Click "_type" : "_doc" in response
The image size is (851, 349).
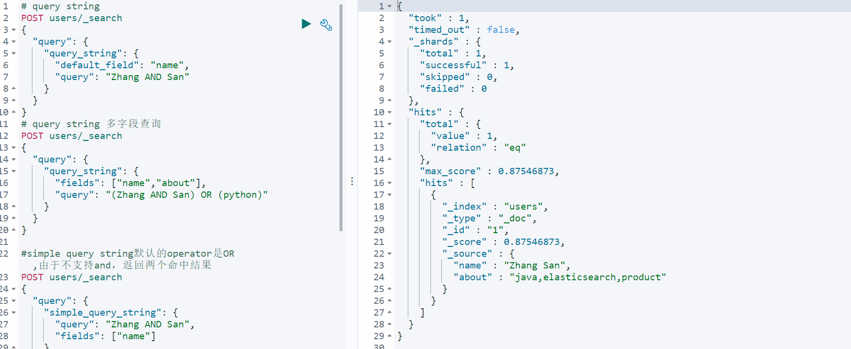pos(489,218)
